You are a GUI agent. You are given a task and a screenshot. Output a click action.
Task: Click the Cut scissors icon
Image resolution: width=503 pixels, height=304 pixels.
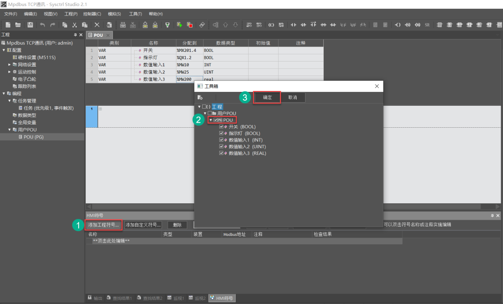click(x=75, y=25)
